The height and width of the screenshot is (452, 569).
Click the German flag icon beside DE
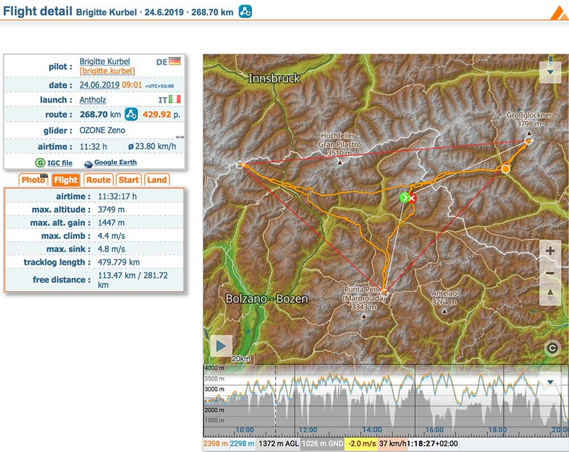[x=175, y=61]
